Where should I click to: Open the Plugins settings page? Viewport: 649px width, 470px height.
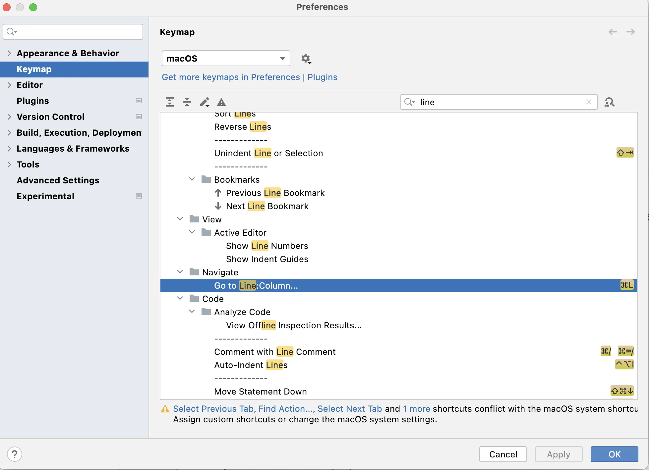[x=33, y=101]
